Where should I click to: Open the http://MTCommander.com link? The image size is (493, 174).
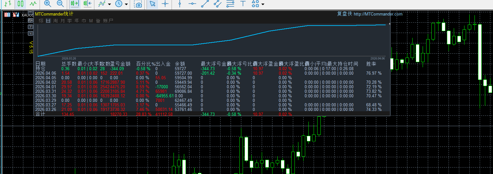tap(378, 14)
